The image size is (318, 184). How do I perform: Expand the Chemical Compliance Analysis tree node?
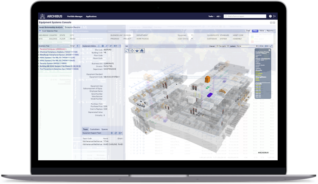coord(39,52)
